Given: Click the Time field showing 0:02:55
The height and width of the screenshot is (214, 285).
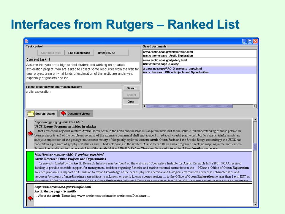Looking at the screenshot, I should tap(117, 53).
